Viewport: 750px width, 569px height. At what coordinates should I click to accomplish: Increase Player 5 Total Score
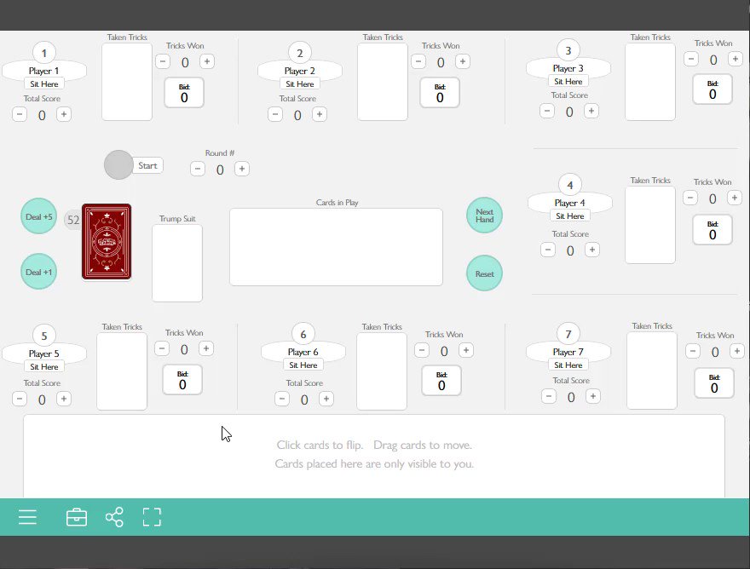click(x=64, y=399)
